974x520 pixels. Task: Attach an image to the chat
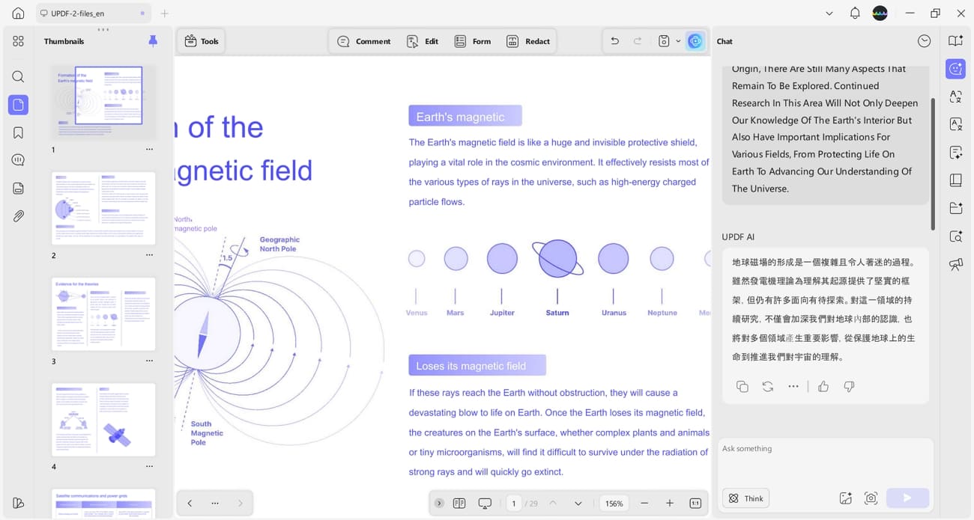point(845,498)
